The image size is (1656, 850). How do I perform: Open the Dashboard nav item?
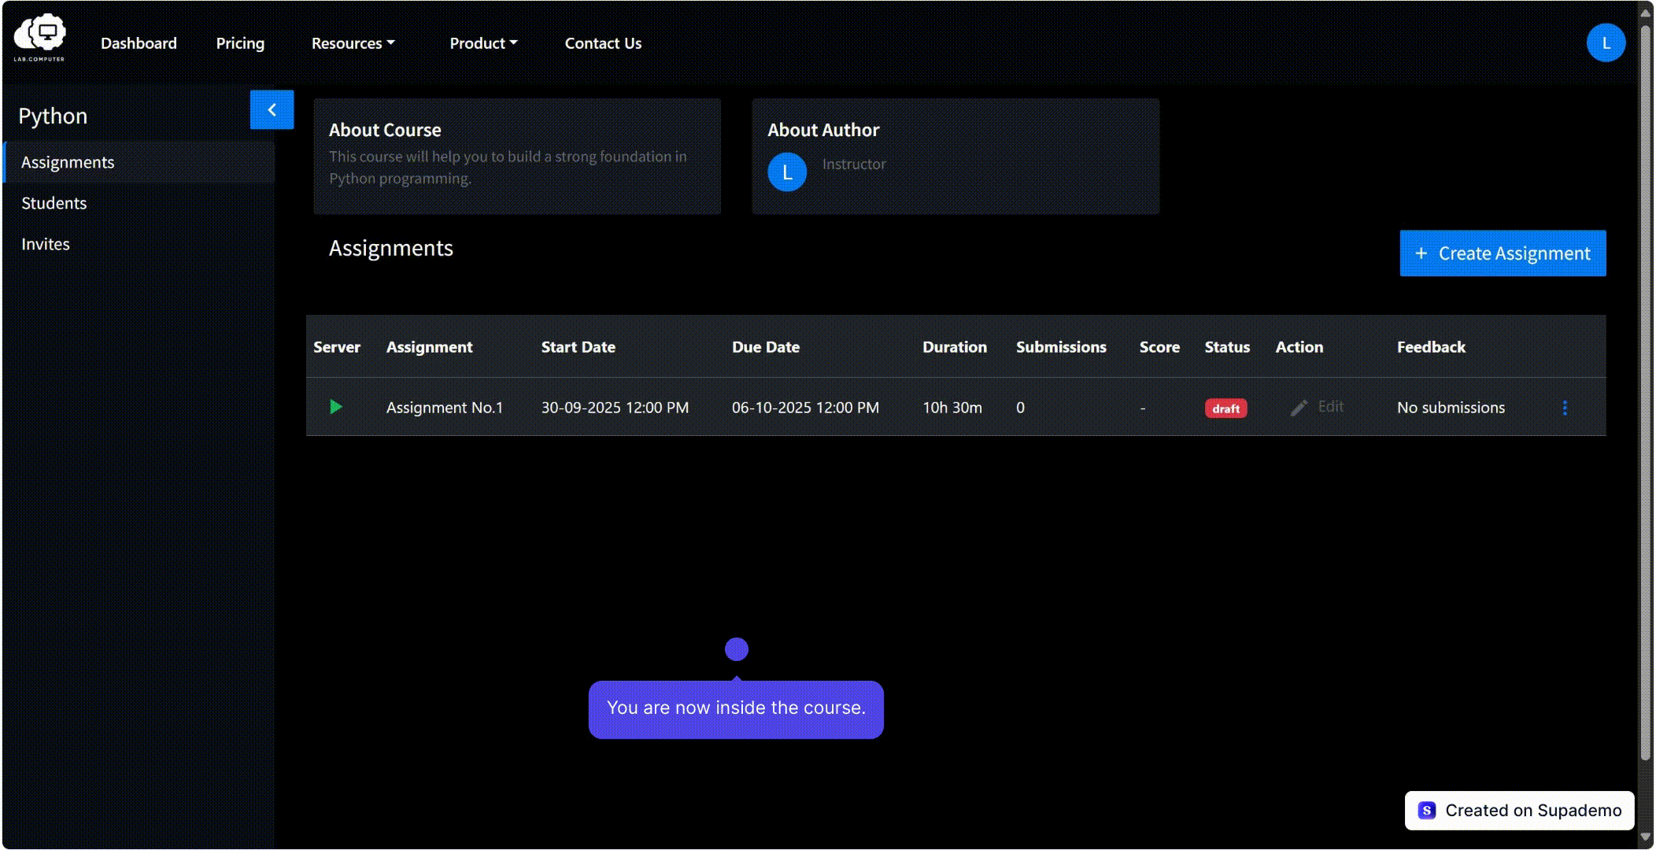coord(139,43)
